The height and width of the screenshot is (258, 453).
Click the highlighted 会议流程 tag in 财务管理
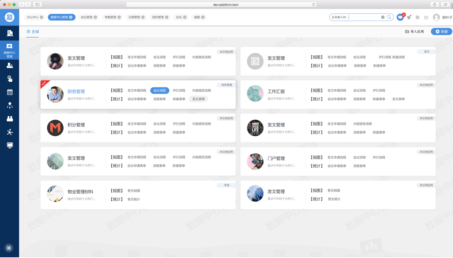(160, 90)
